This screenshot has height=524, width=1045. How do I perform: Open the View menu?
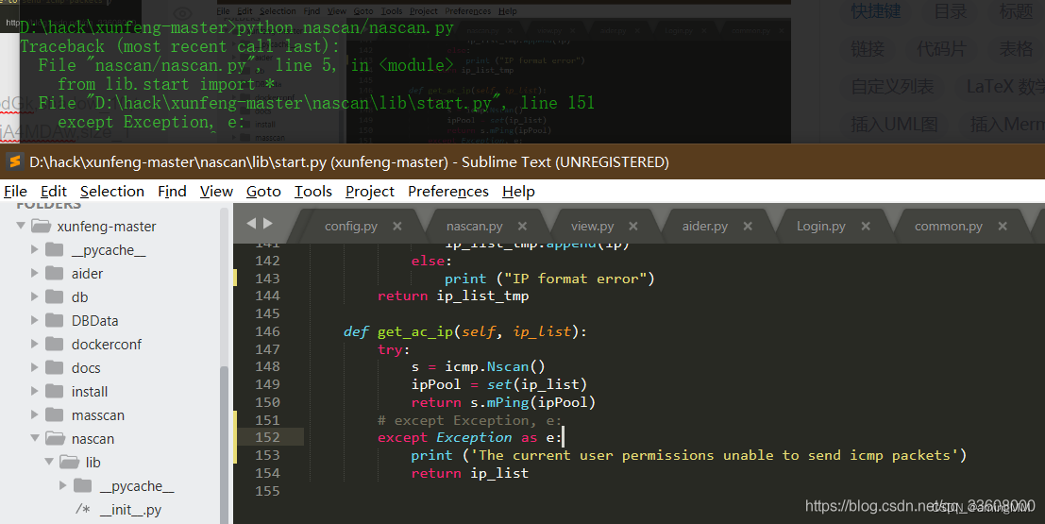click(216, 192)
